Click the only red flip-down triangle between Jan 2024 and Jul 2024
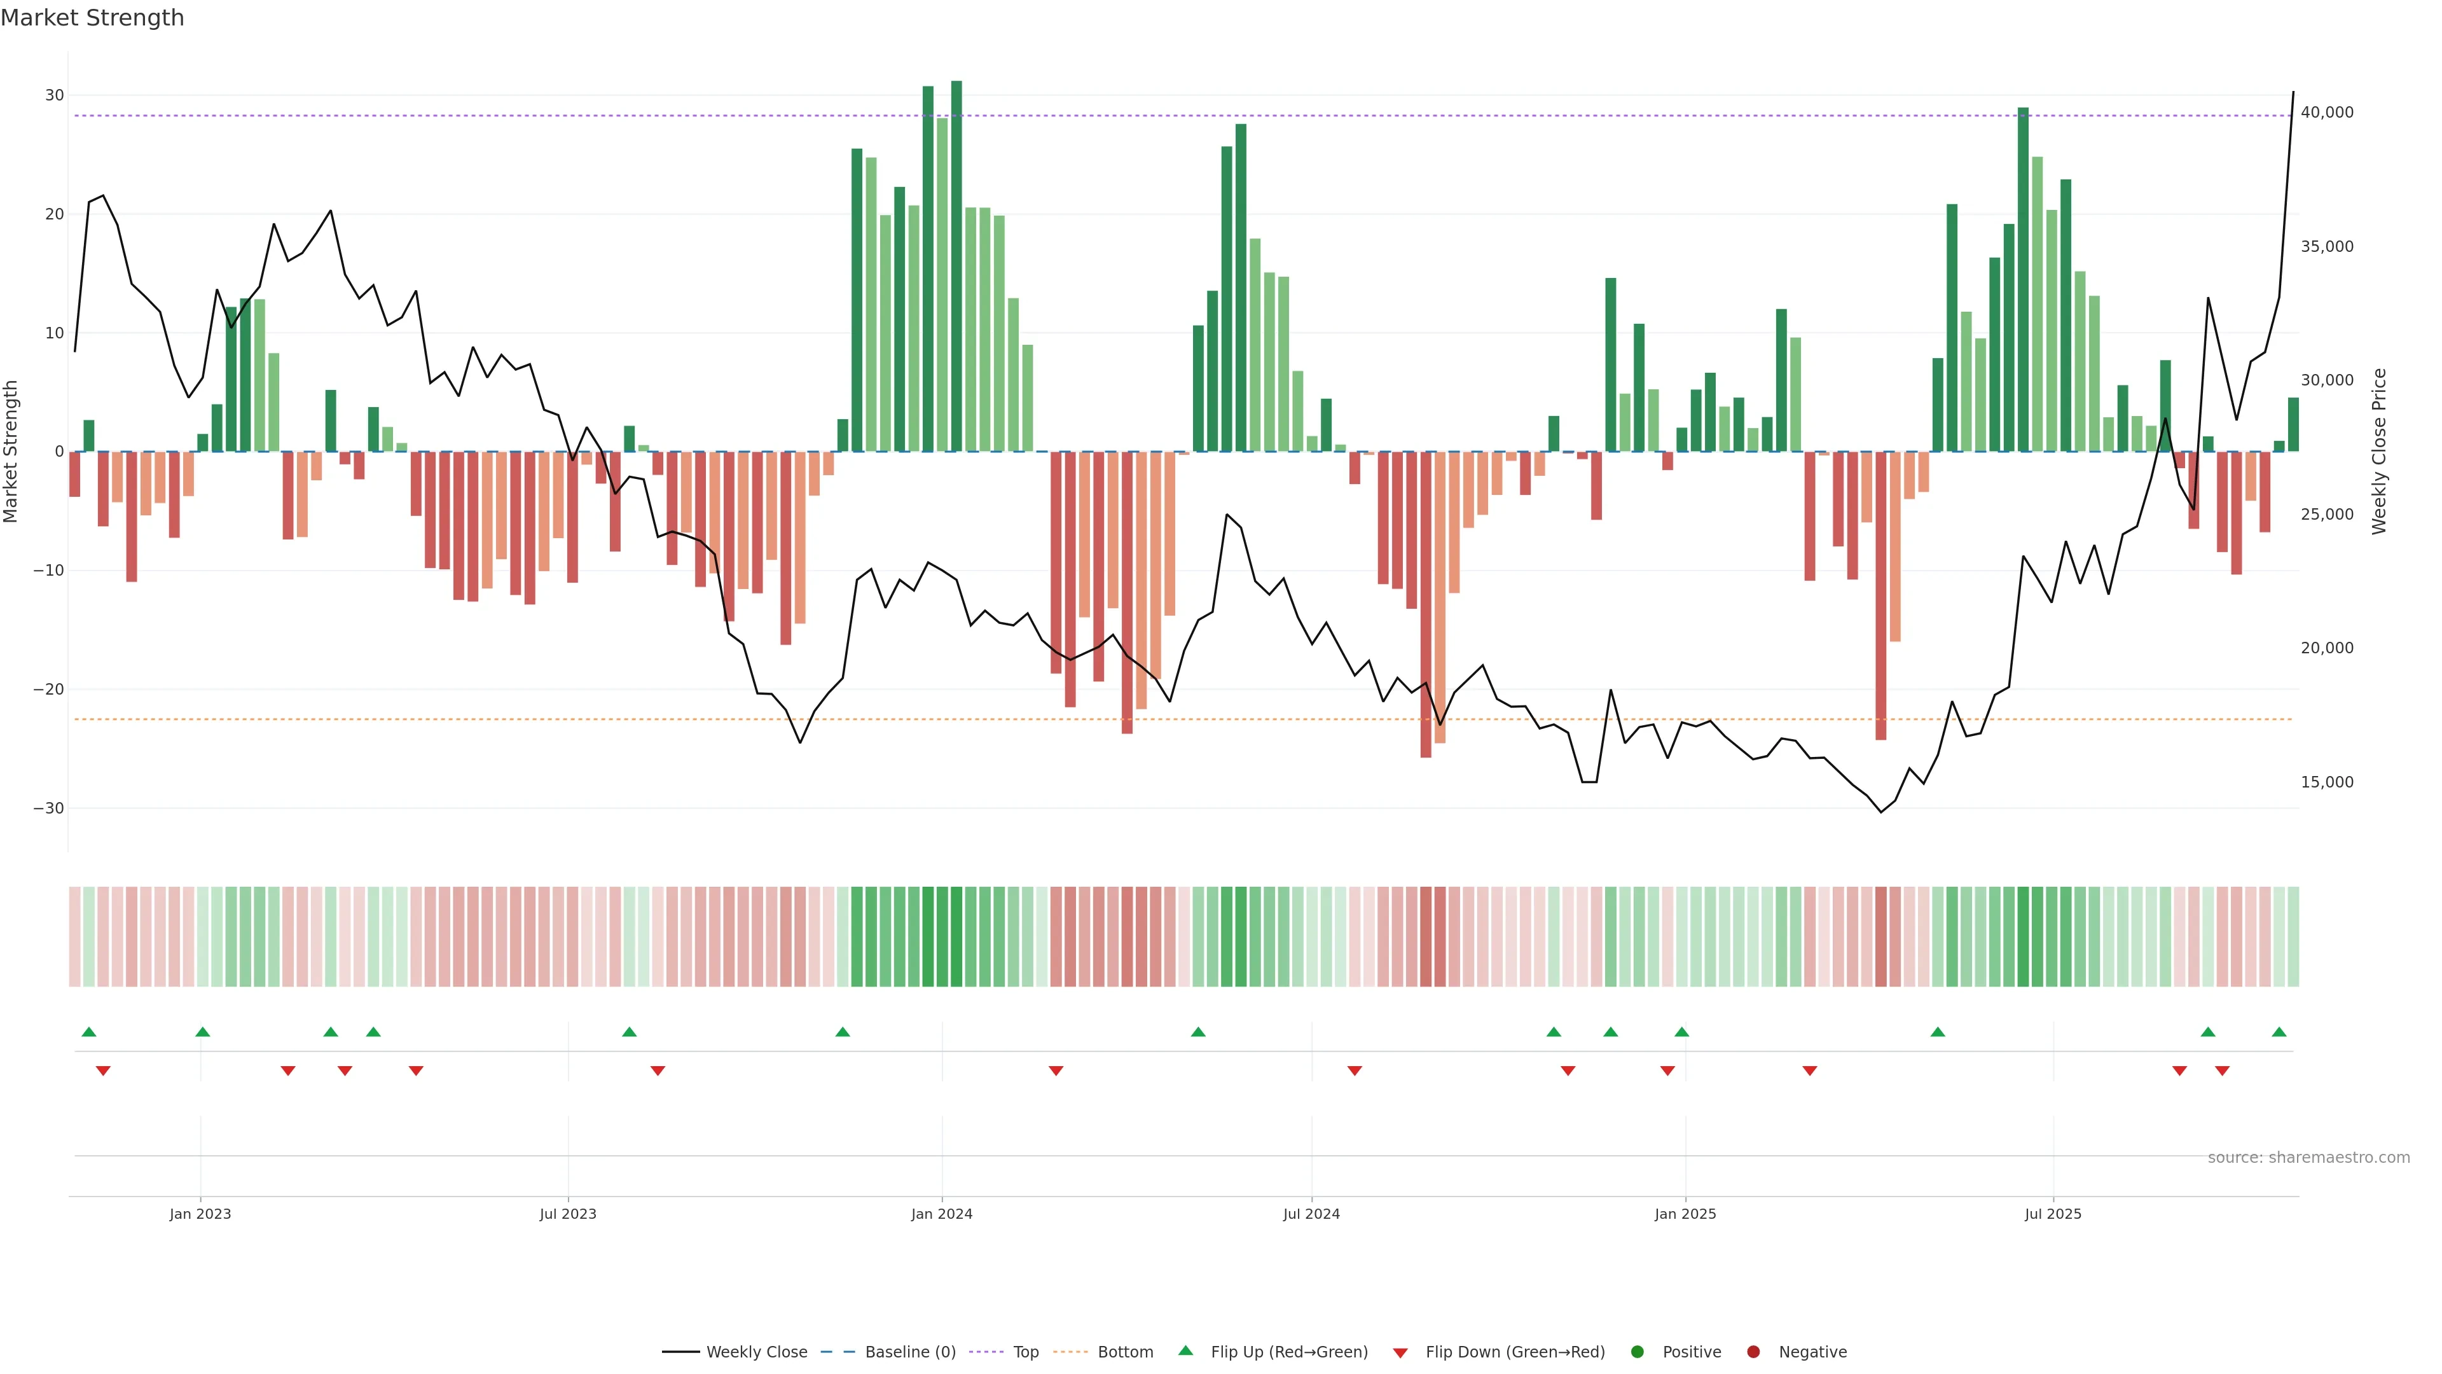Screen dimensions: 2442x1374 coord(1056,1071)
